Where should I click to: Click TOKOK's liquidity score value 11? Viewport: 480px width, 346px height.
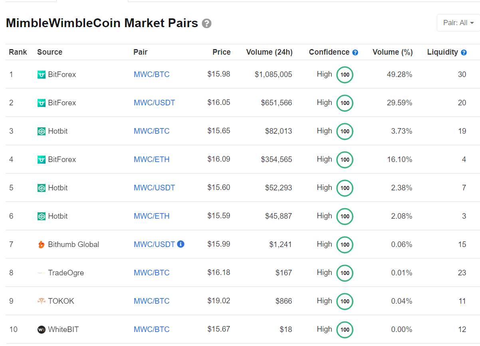[462, 301]
